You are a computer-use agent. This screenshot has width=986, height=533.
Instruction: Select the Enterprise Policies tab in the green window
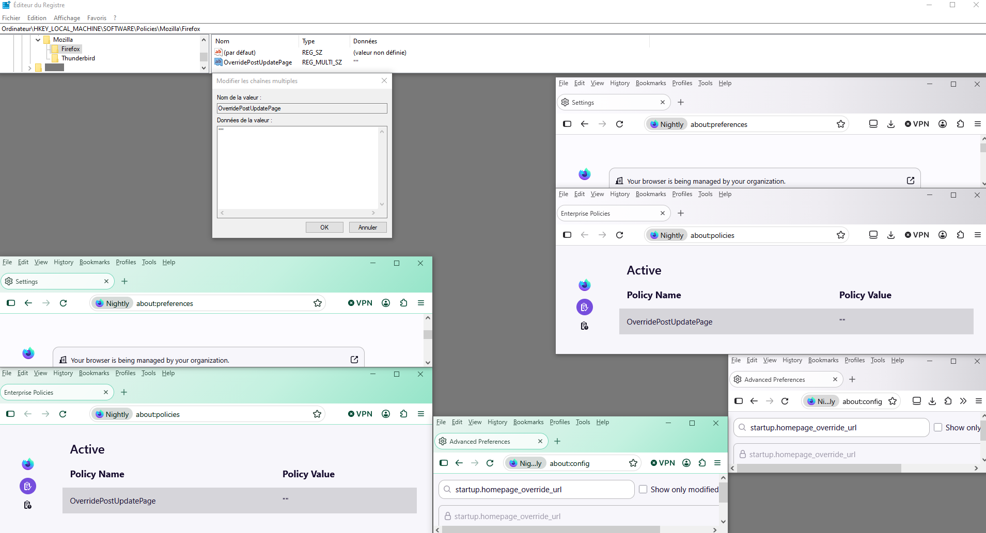pyautogui.click(x=57, y=392)
